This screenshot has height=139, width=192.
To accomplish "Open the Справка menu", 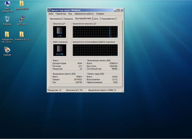I will click(100, 14).
